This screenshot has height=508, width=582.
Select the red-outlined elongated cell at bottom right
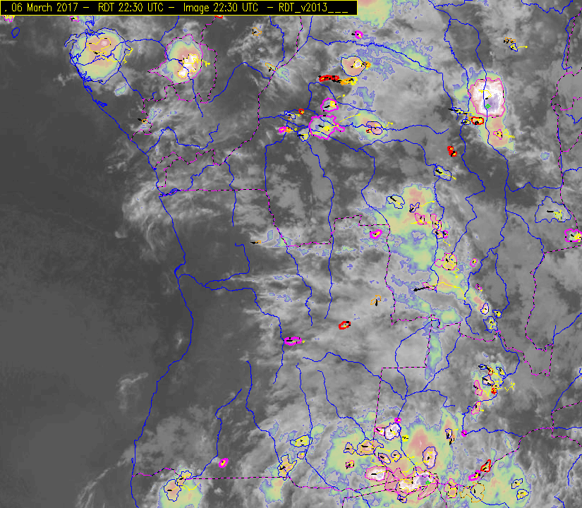[x=485, y=466]
